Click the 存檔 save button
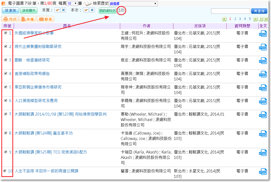 [x=28, y=19]
